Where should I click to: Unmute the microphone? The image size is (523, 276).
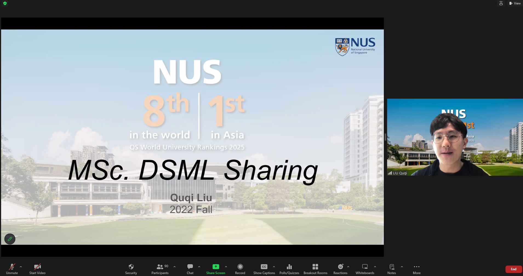[12, 268]
